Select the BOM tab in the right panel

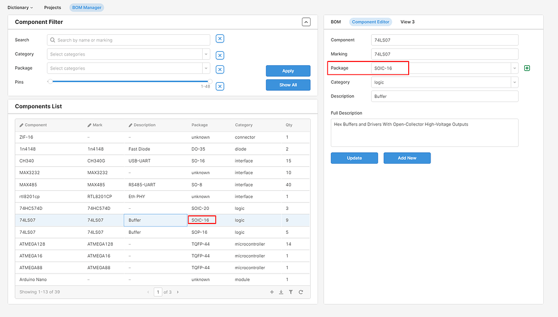(335, 22)
